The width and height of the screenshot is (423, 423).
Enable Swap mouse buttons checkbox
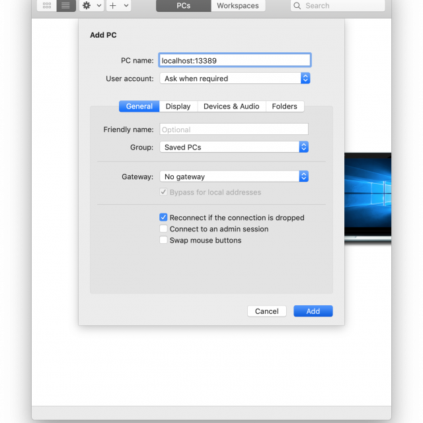point(163,240)
